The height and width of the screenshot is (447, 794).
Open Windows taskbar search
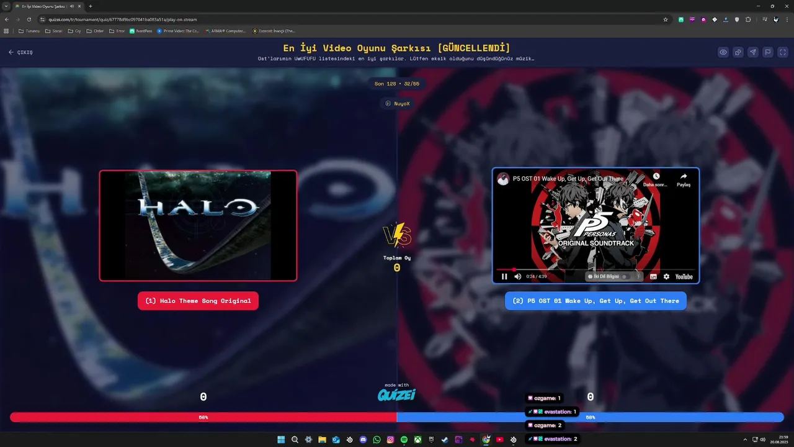click(x=295, y=440)
